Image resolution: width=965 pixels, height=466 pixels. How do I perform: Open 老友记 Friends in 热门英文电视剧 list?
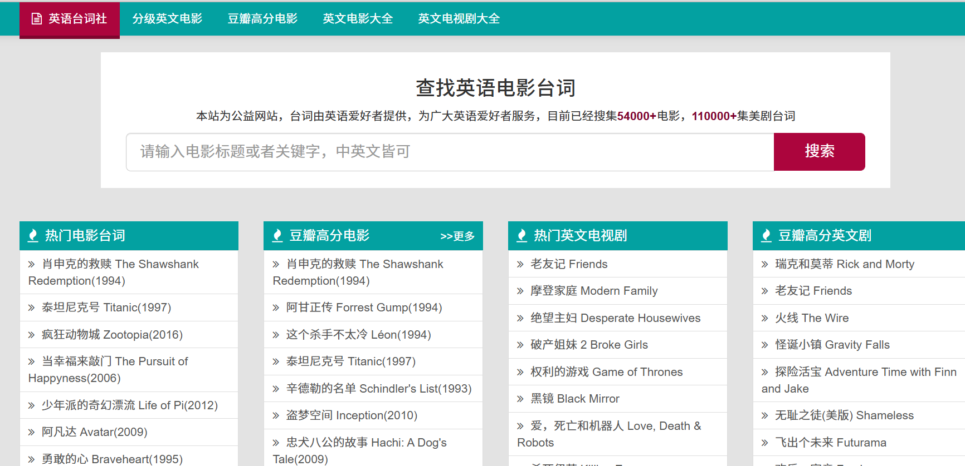coord(569,264)
